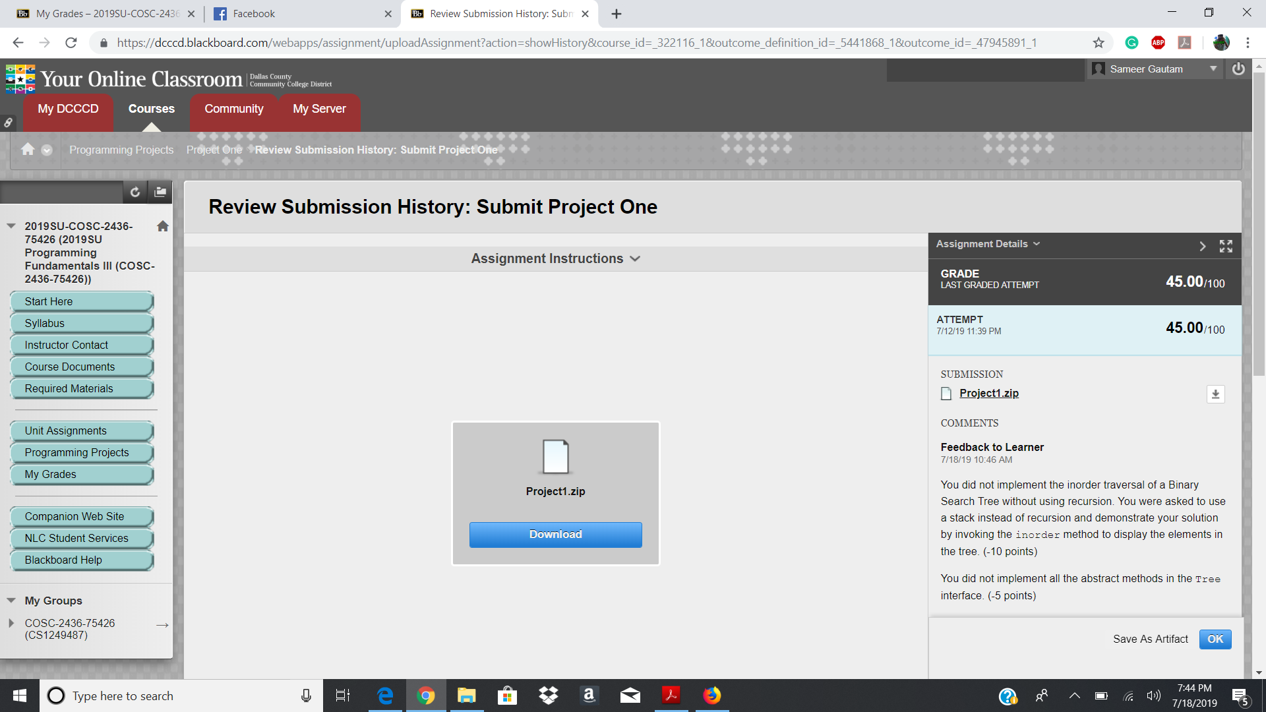
Task: Open the Courses tab
Action: [151, 109]
